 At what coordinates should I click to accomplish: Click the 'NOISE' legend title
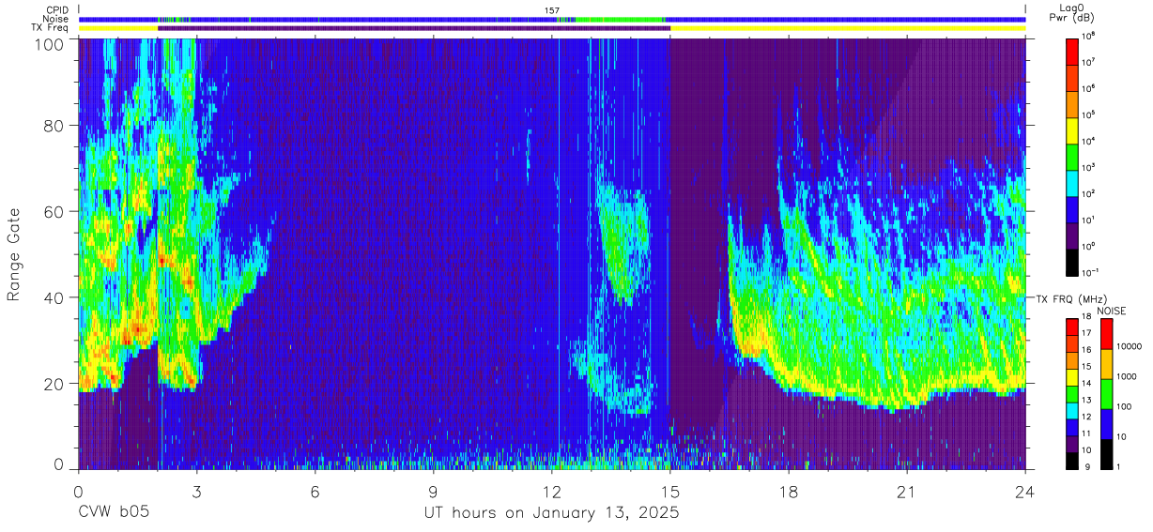coord(1113,310)
